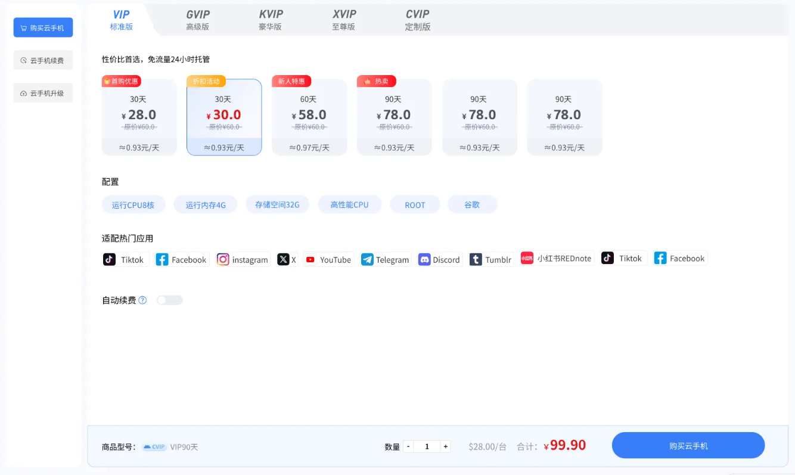Open 云手机续费 in the sidebar

(x=43, y=60)
